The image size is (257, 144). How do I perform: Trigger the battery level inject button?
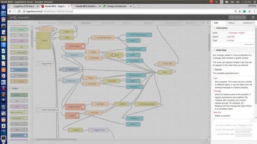point(83,107)
